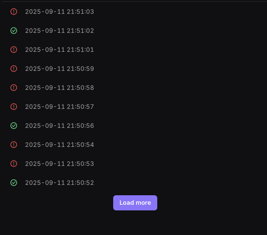Click the success checkmark icon for 21:51:02

14,31
